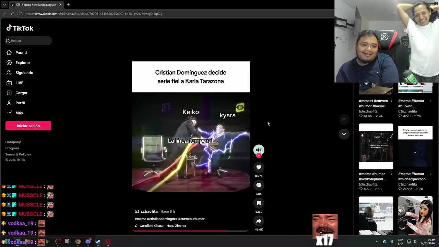Open comments via the speech bubble icon
The image size is (439, 247).
pyautogui.click(x=259, y=185)
